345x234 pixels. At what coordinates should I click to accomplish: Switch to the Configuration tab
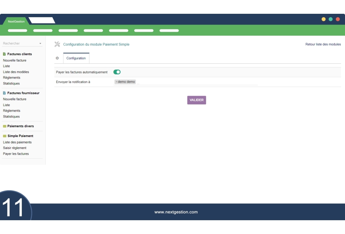76,58
